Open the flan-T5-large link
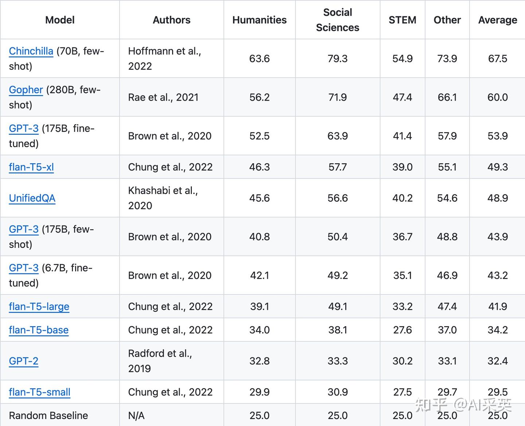This screenshot has width=525, height=426. [39, 306]
